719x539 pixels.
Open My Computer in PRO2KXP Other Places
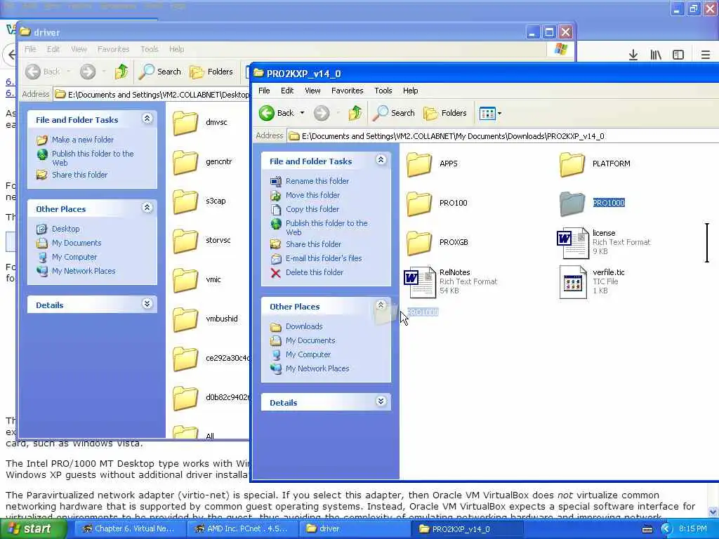[x=308, y=354]
